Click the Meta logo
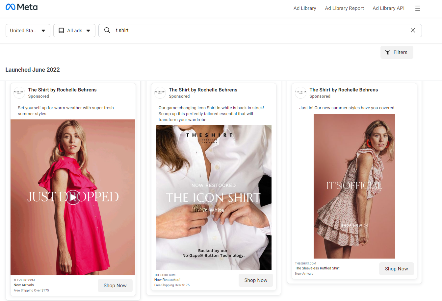Image resolution: width=442 pixels, height=301 pixels. (x=22, y=7)
